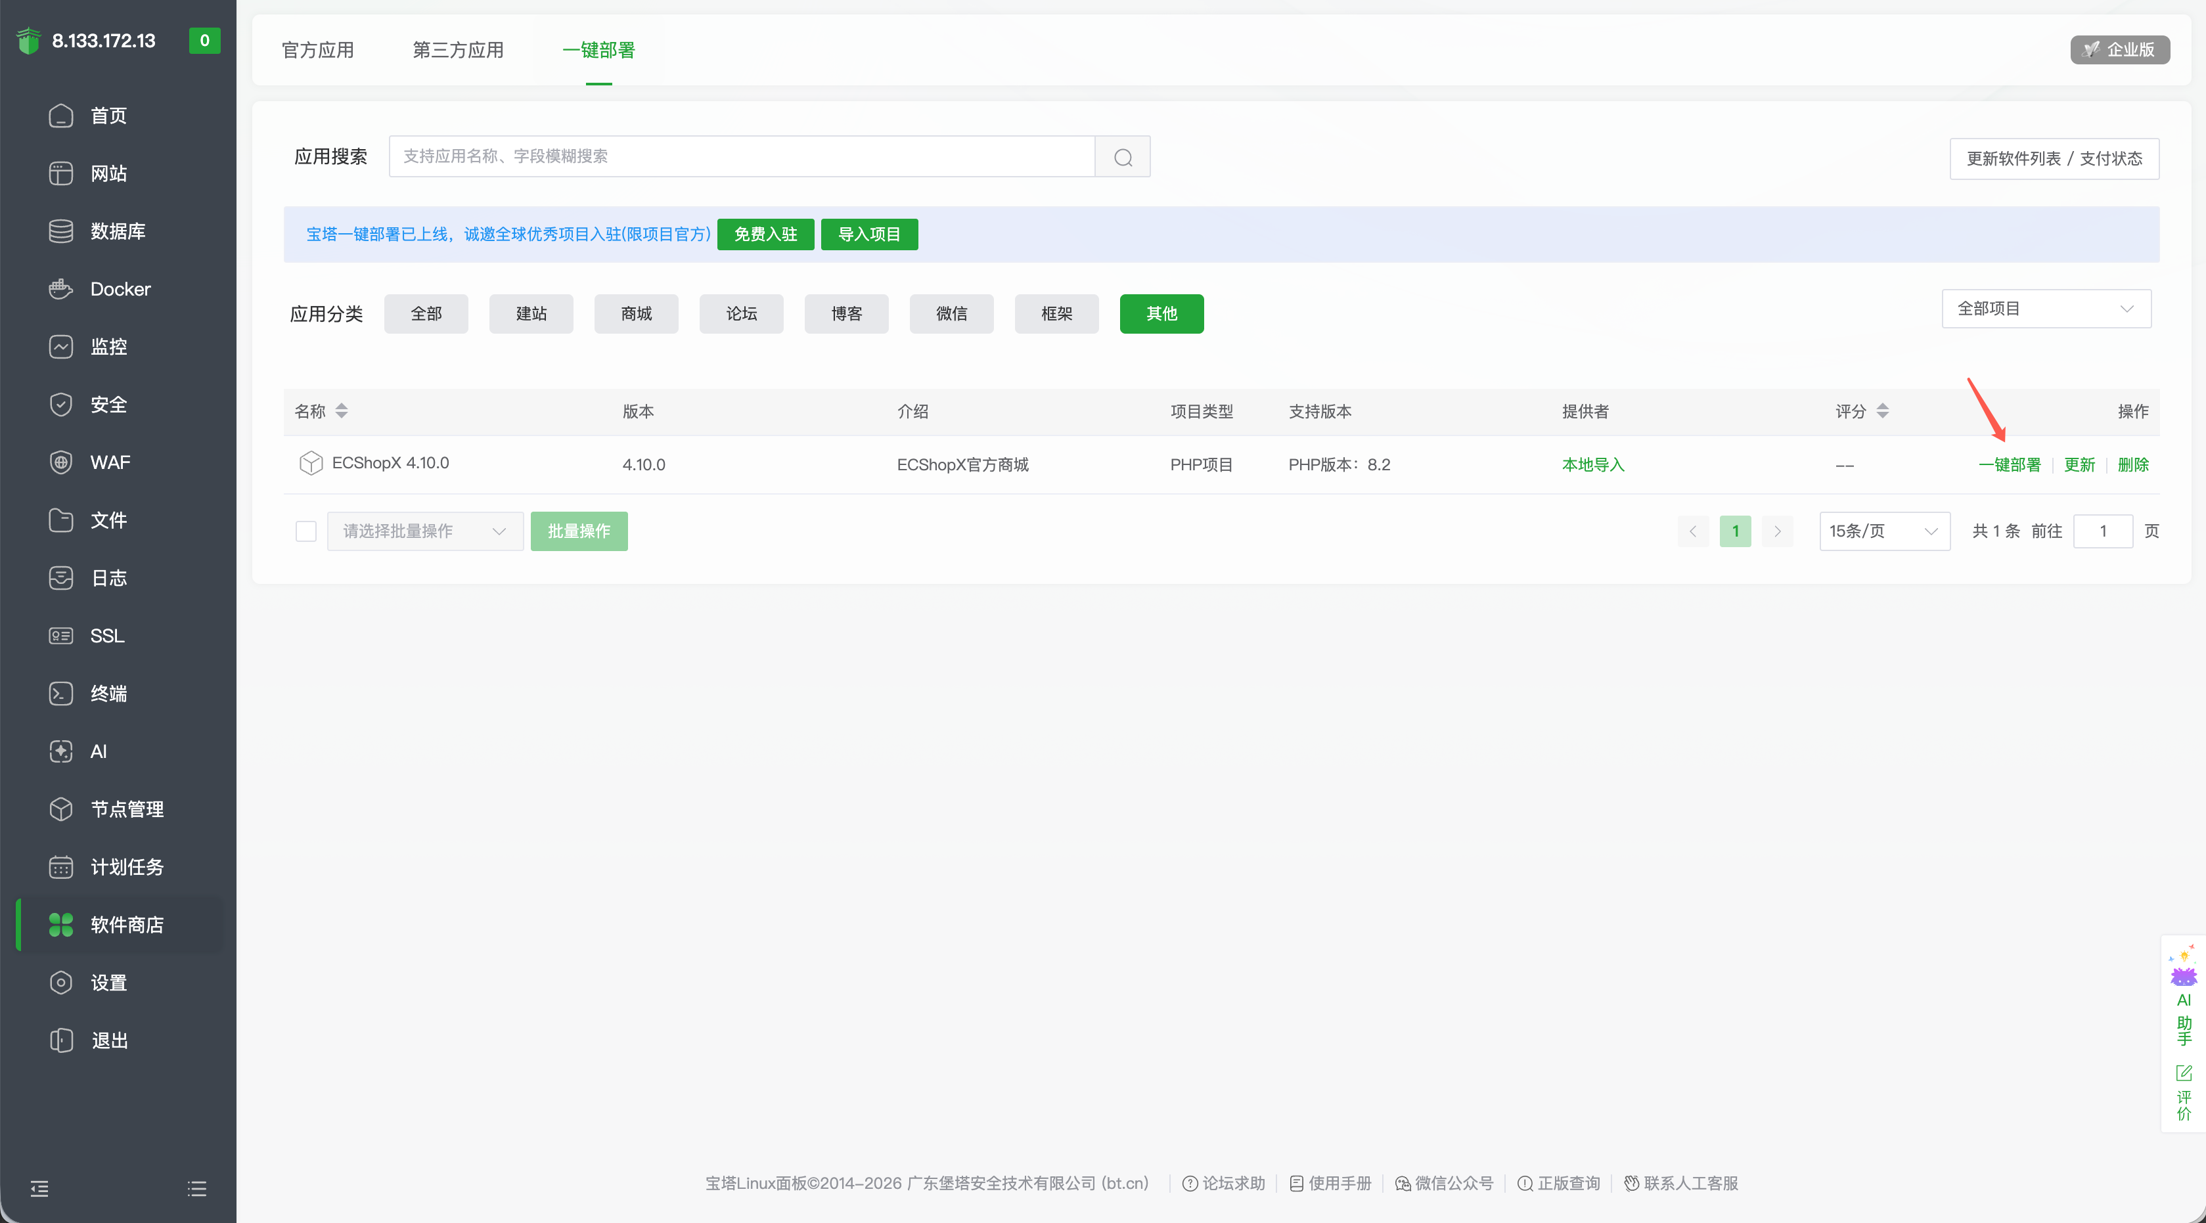Click 删除 link in ECShopX row

pos(2133,464)
